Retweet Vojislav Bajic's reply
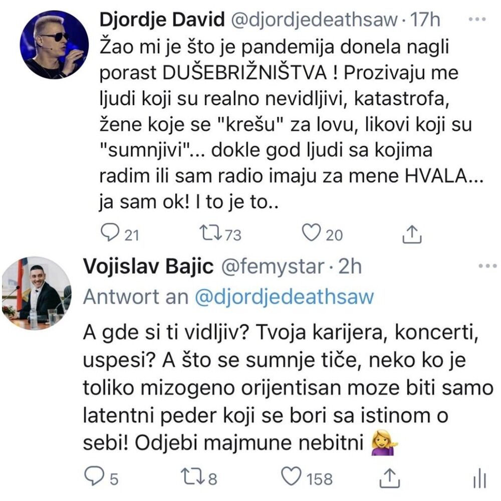Viewport: 501px width, 501px height. (x=192, y=477)
